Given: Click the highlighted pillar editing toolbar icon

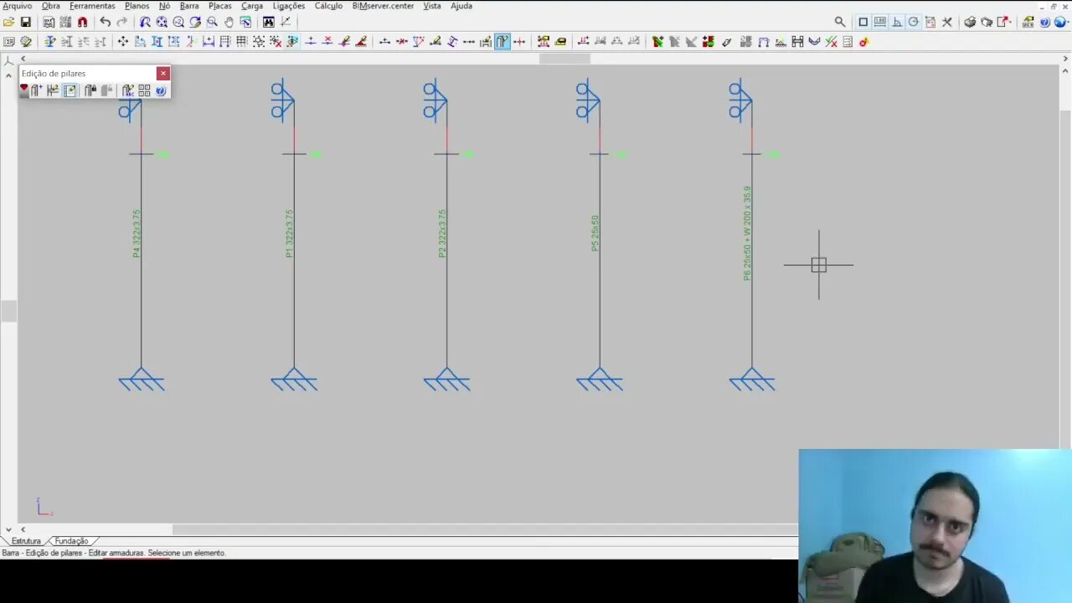Looking at the screenshot, I should tap(502, 42).
